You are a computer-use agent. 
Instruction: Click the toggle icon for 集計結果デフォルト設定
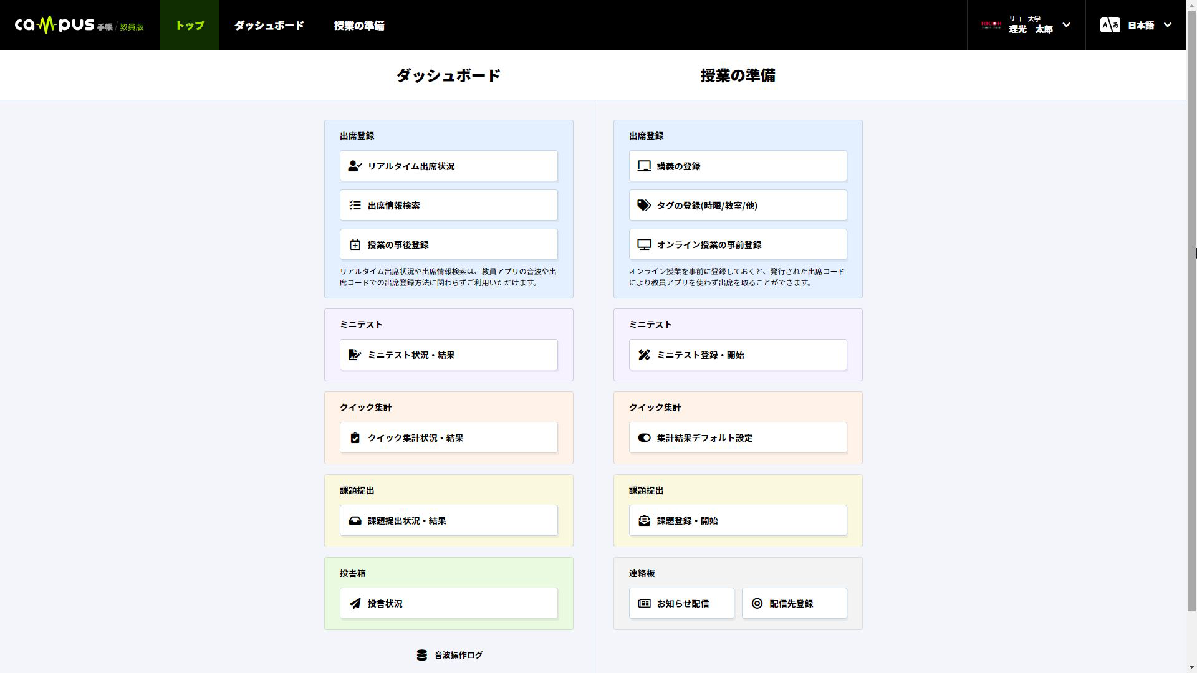[x=644, y=438]
